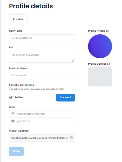Screen dimensions: 122x162
Task: Focus the Enter username field
Action: click(x=42, y=38)
